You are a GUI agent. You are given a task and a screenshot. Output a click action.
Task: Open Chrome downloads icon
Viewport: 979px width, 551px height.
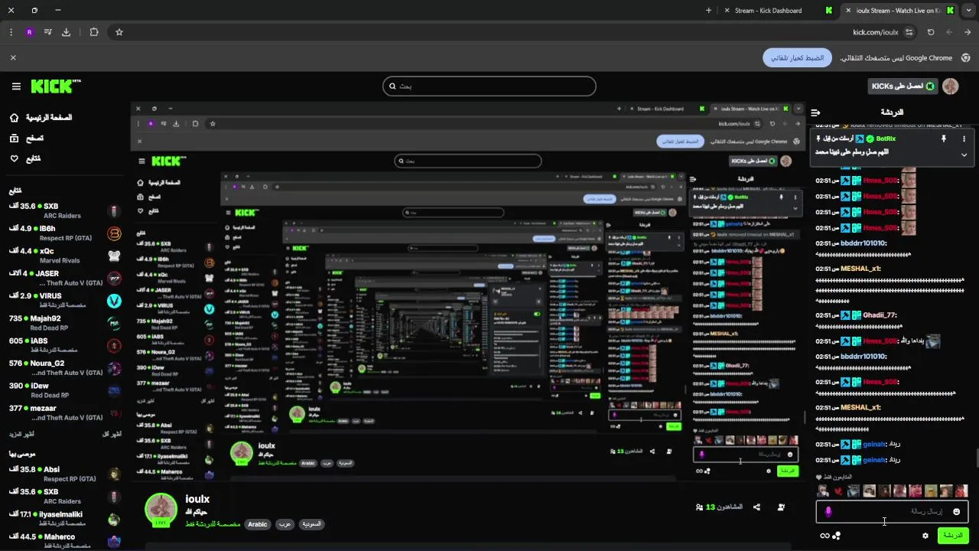tap(67, 32)
